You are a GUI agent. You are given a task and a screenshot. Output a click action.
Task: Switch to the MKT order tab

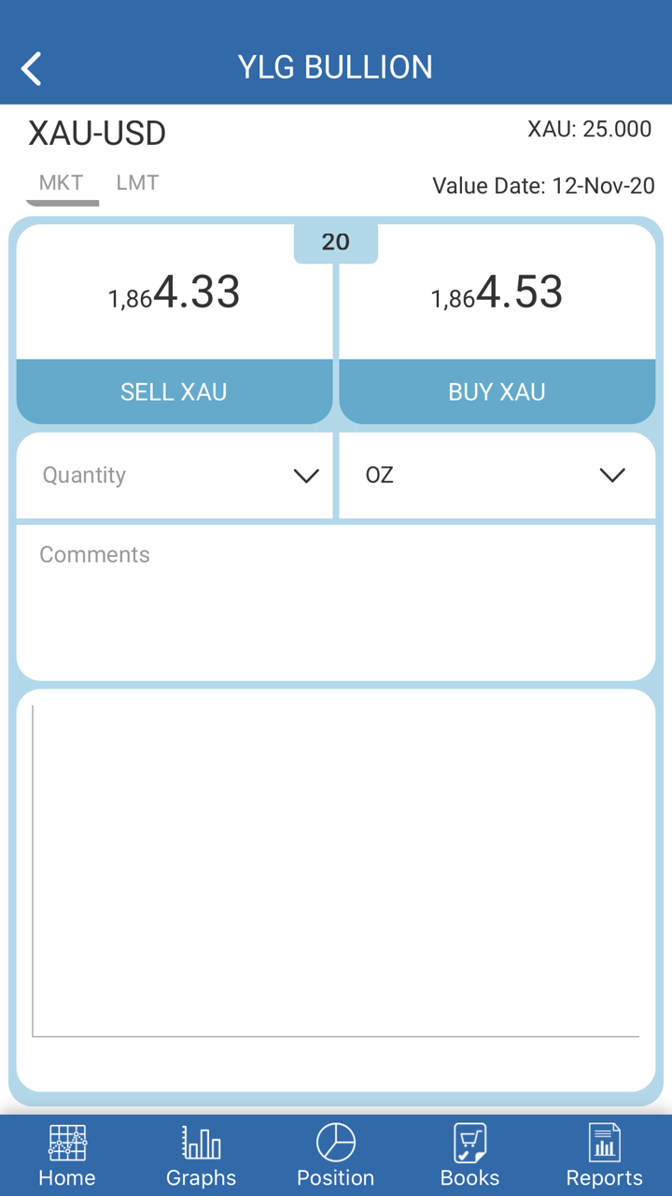point(62,183)
